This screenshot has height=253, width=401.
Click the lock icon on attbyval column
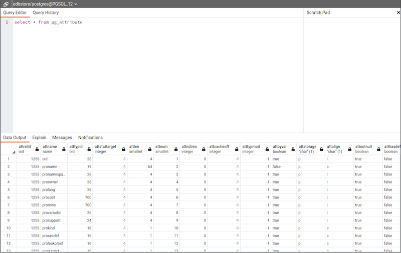(x=293, y=149)
